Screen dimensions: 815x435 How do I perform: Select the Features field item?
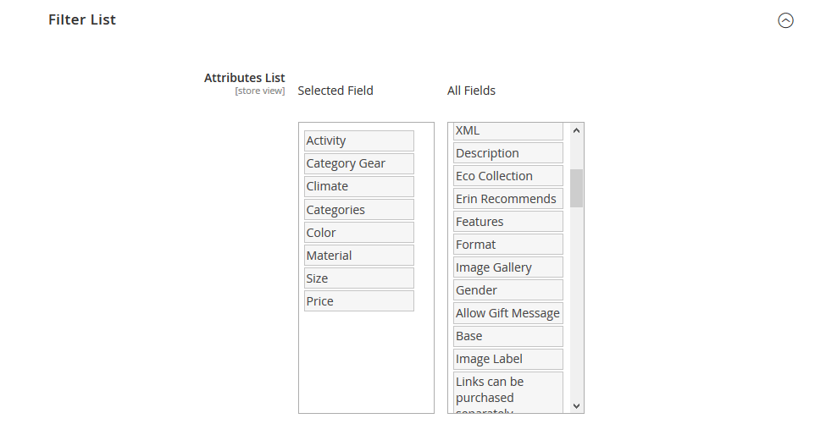click(x=508, y=222)
